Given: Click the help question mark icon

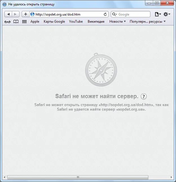Looking at the screenshot, I should [144, 97].
